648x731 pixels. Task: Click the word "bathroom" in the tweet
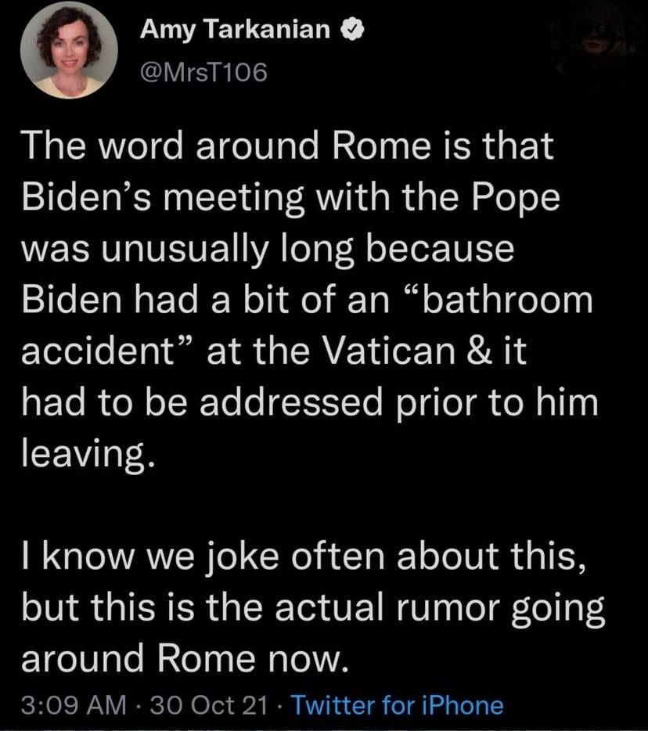point(510,301)
